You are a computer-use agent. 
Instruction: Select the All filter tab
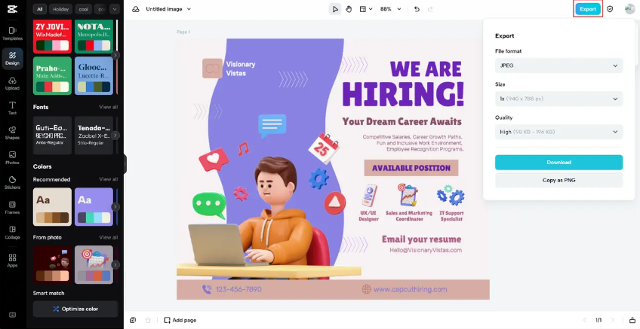(39, 9)
